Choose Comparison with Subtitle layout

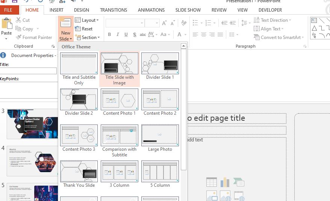119,141
